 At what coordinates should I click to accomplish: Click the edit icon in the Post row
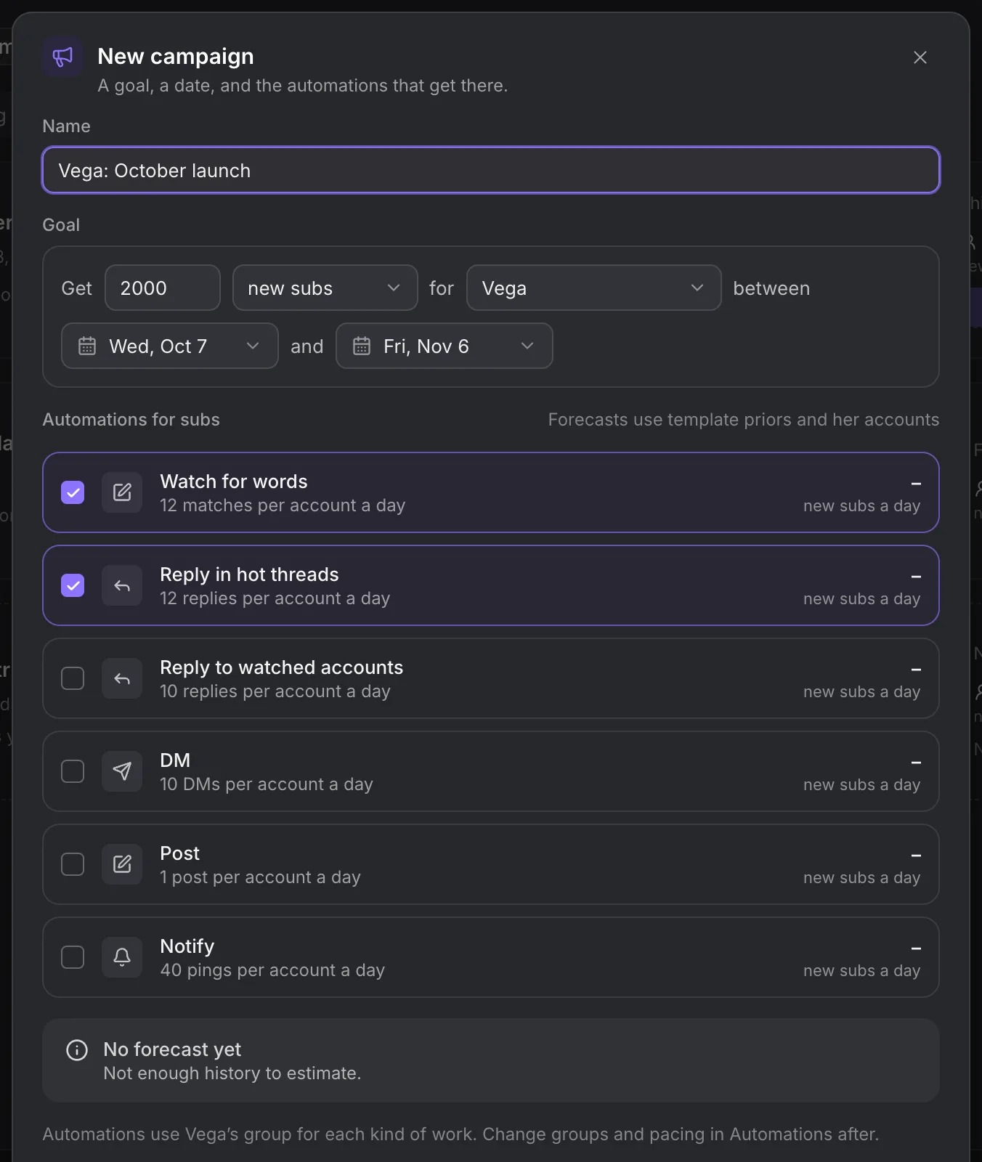(122, 864)
